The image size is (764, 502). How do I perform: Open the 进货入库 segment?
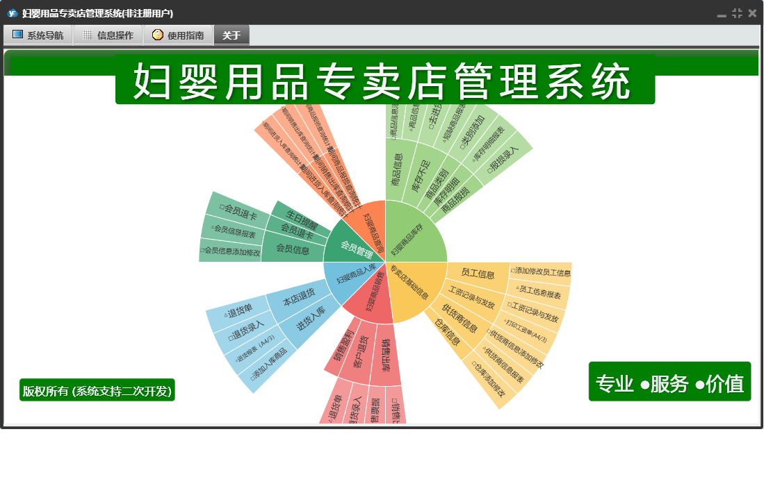(310, 319)
